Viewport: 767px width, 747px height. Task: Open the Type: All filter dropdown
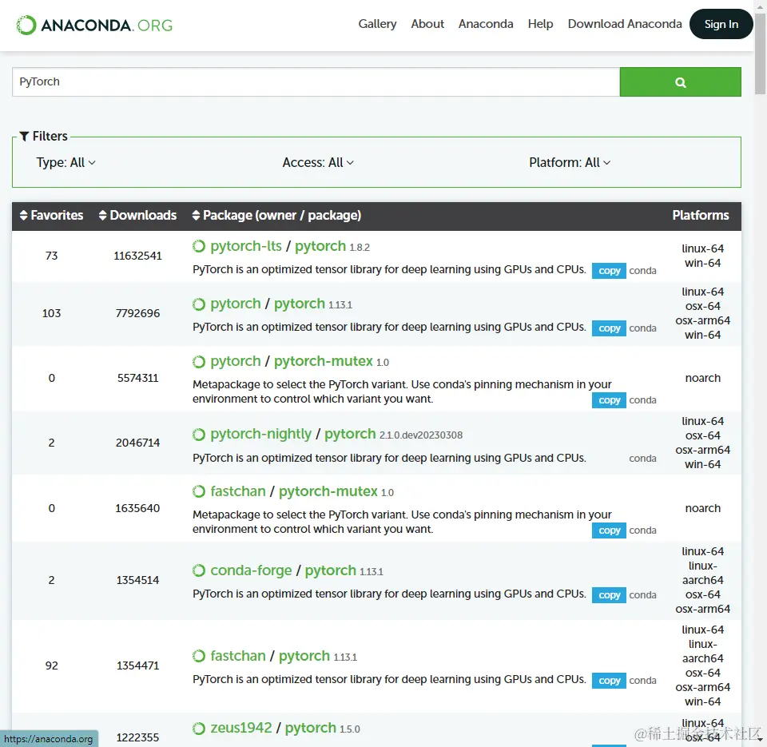pyautogui.click(x=66, y=162)
